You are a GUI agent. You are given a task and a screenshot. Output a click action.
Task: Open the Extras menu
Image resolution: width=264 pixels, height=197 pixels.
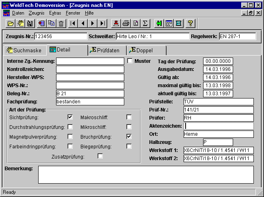click(x=55, y=13)
